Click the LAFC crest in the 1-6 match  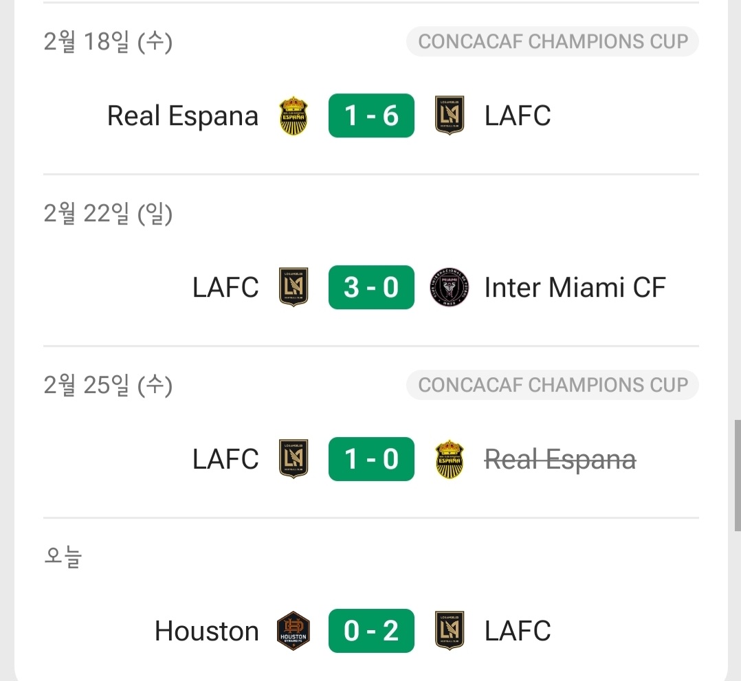tap(450, 115)
